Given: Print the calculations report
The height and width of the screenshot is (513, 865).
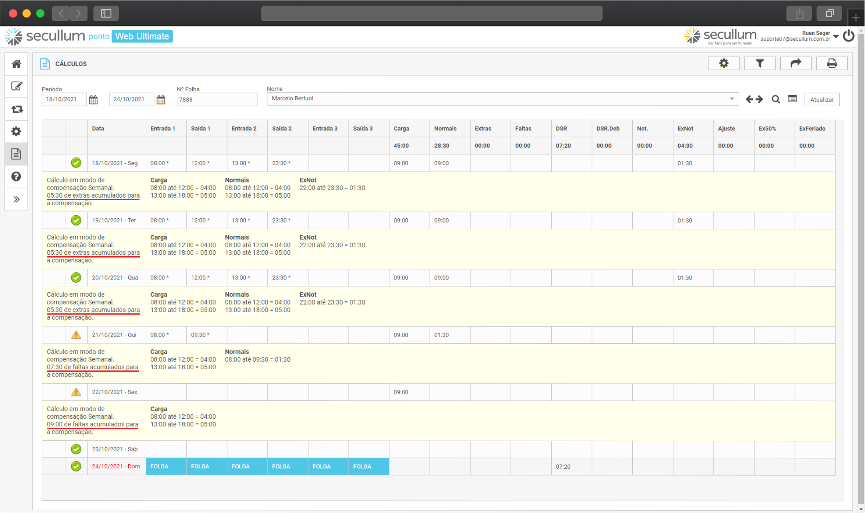Looking at the screenshot, I should click(832, 63).
